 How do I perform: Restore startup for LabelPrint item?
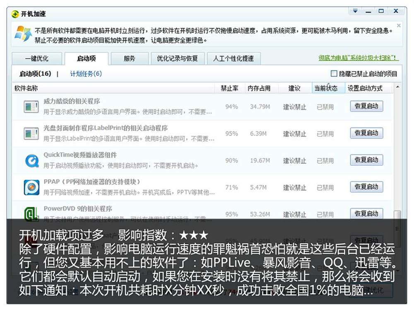pos(366,133)
